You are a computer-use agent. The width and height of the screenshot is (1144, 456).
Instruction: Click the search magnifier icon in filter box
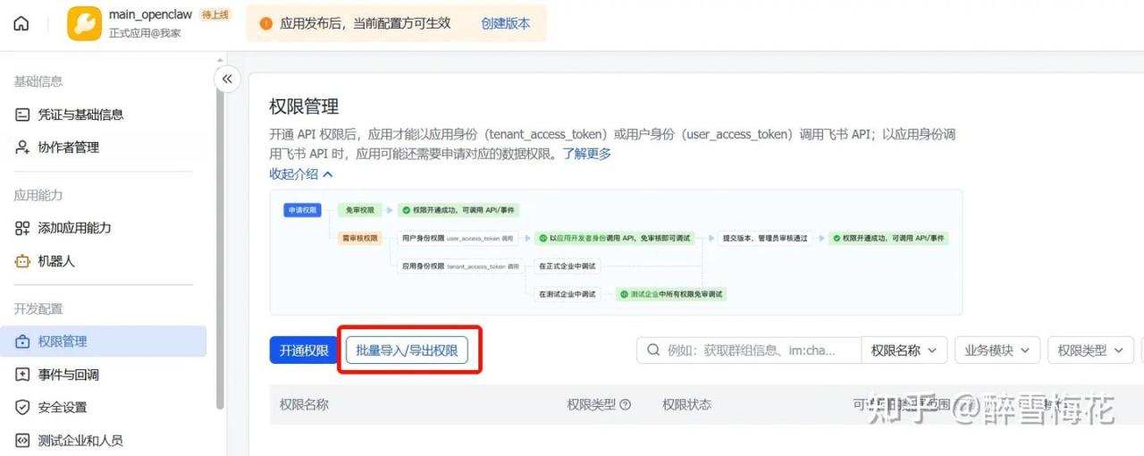(x=653, y=350)
